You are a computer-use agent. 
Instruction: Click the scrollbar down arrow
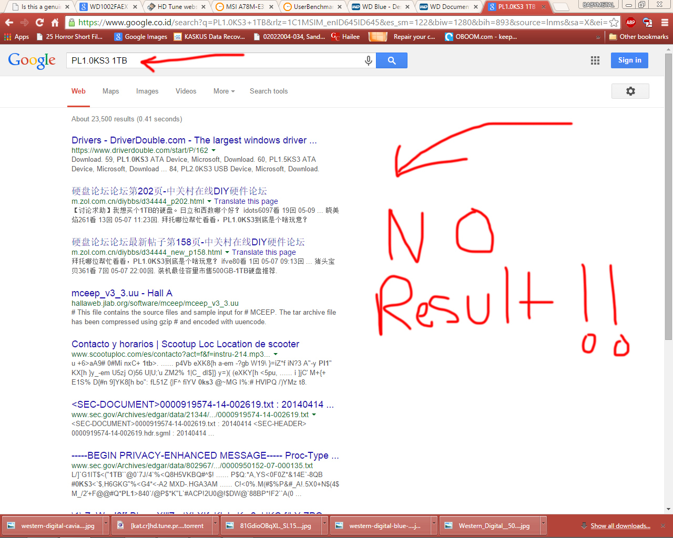pos(668,509)
